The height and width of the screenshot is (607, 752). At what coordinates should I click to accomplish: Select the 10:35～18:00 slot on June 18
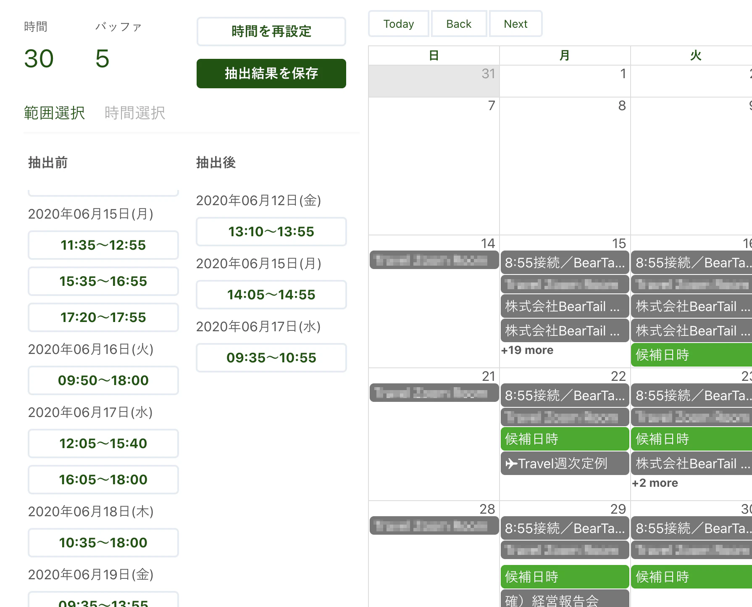(x=103, y=543)
